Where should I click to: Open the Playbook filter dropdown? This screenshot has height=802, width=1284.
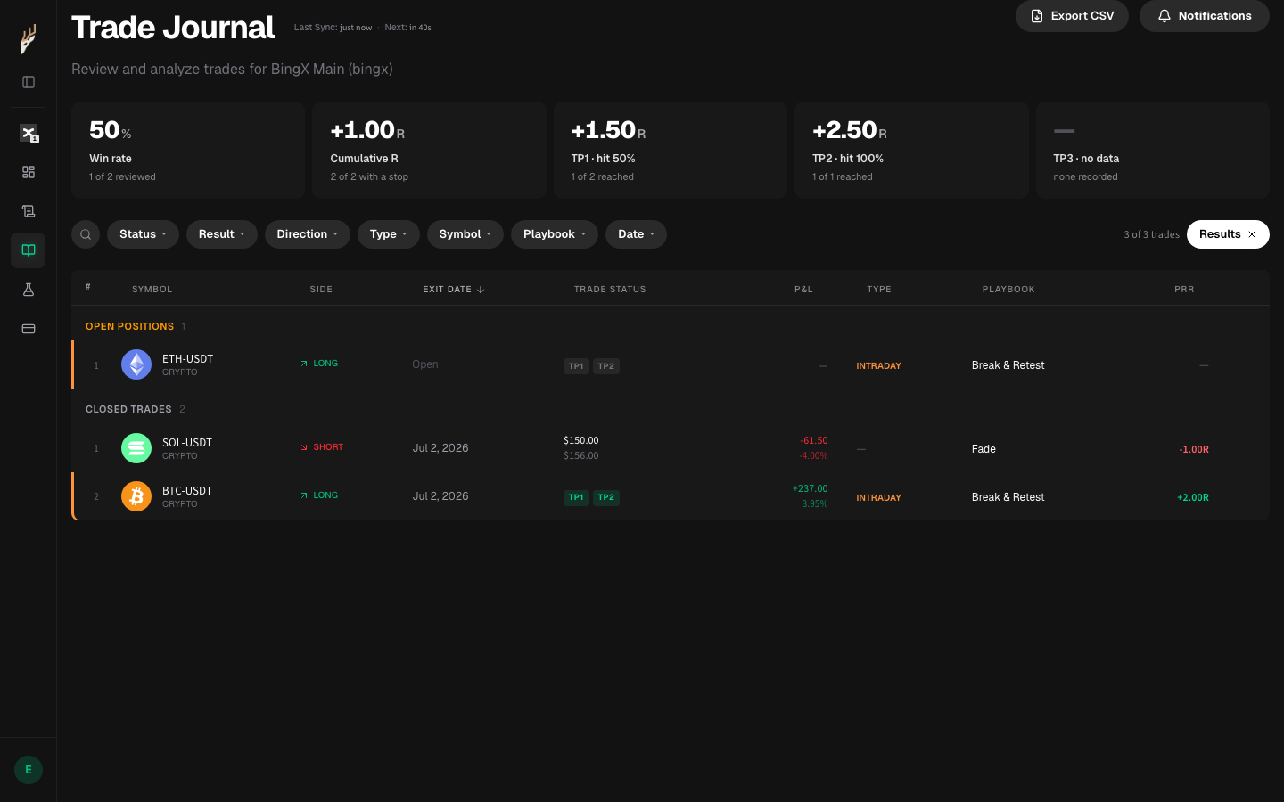pyautogui.click(x=555, y=234)
